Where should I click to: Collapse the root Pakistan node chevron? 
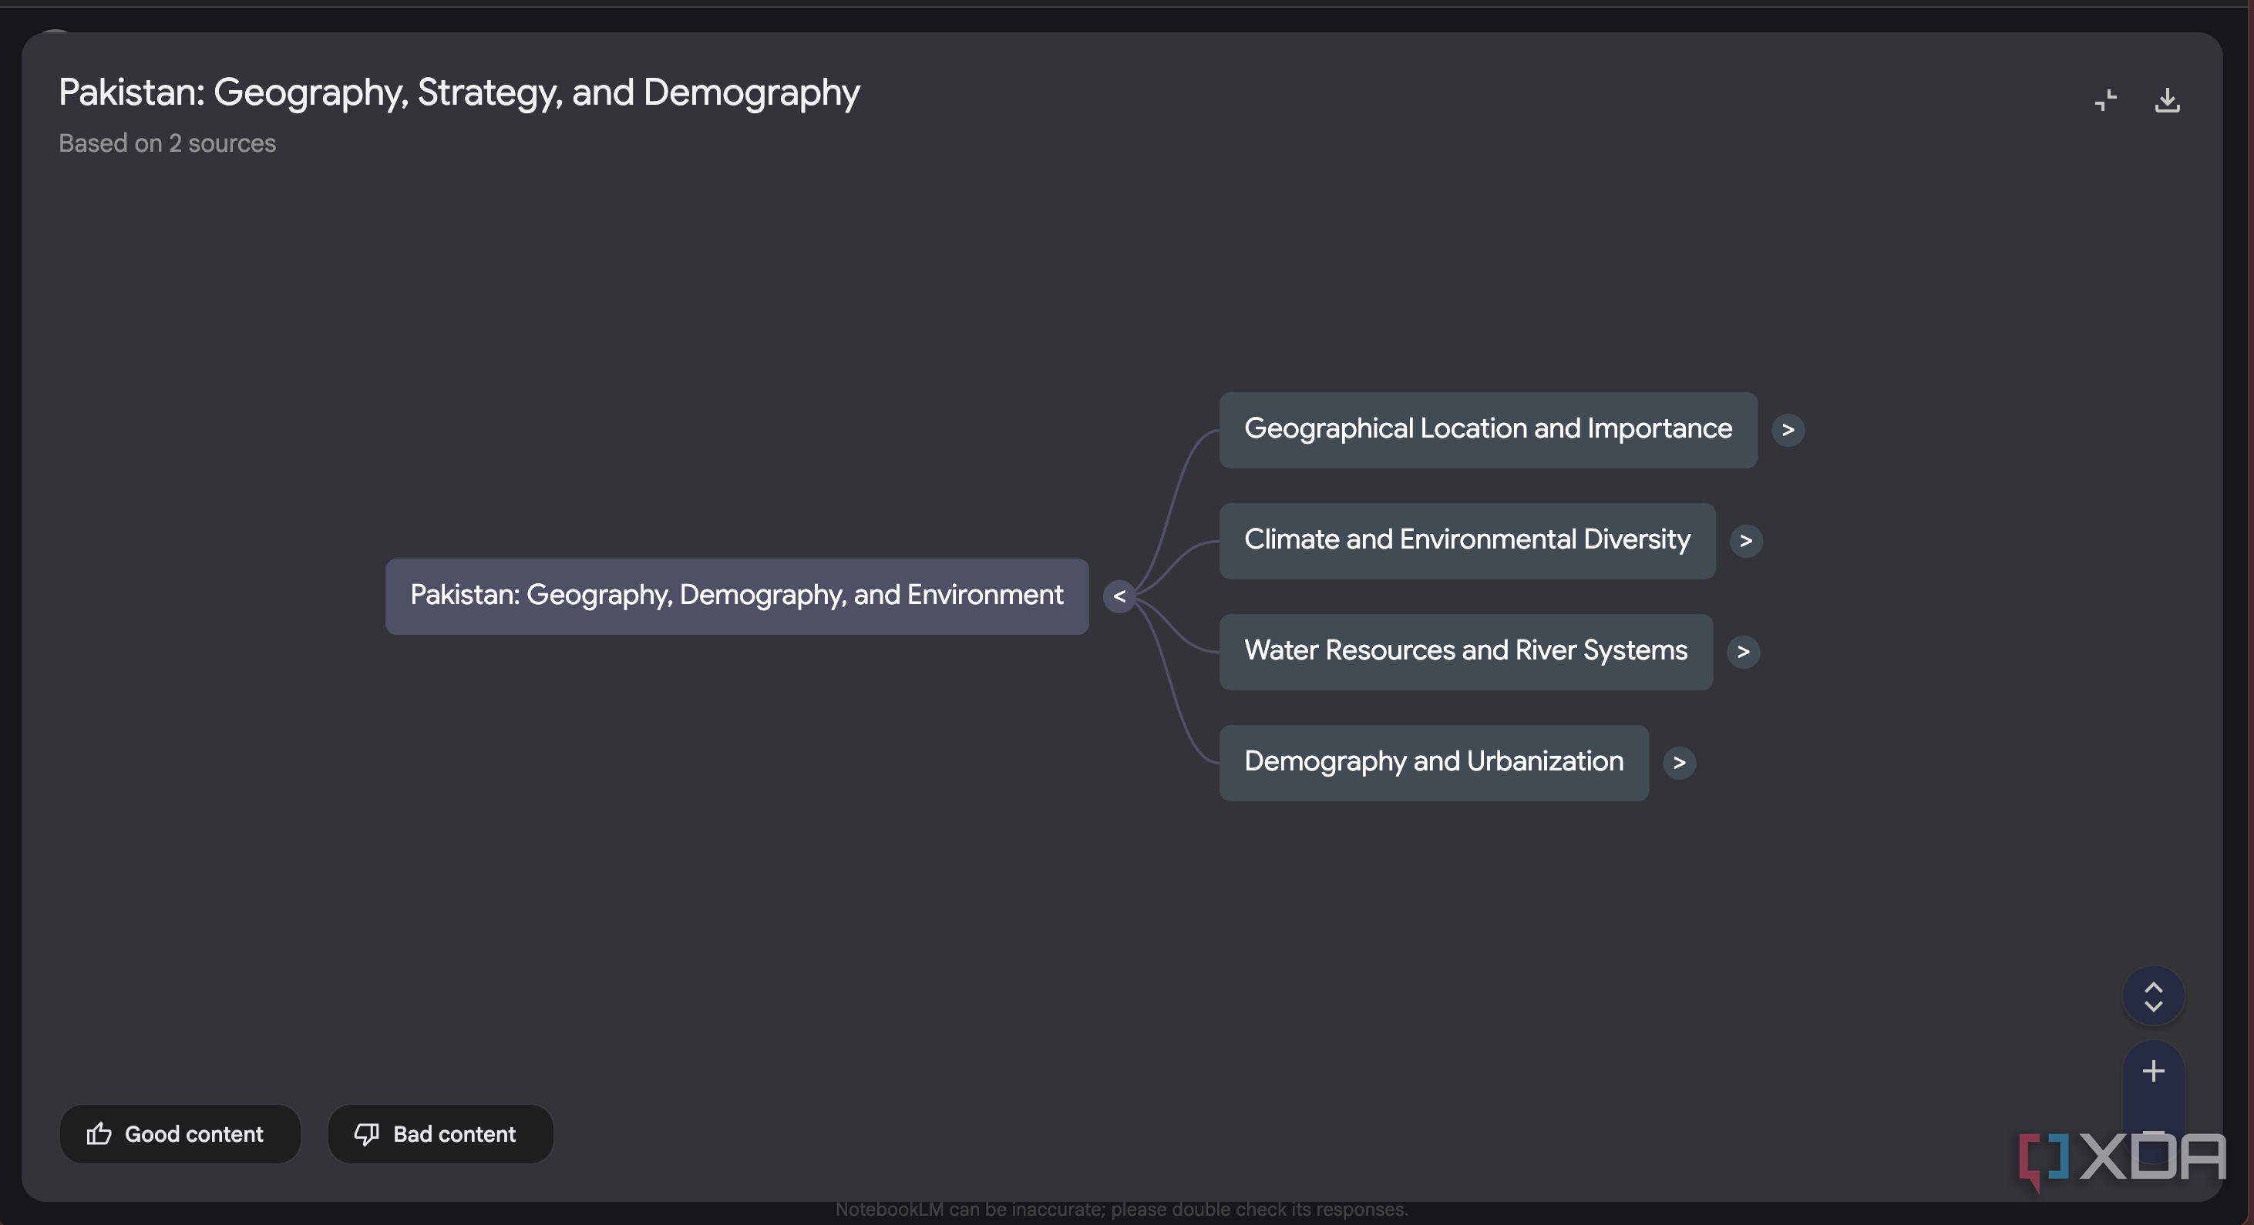click(x=1119, y=597)
